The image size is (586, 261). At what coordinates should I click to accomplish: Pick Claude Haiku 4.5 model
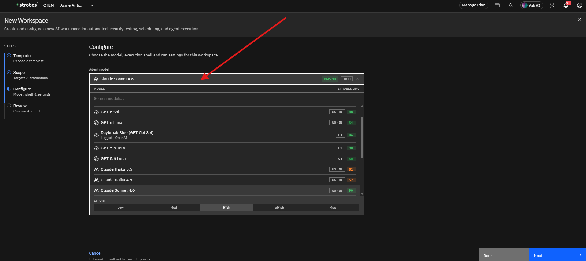pyautogui.click(x=225, y=180)
